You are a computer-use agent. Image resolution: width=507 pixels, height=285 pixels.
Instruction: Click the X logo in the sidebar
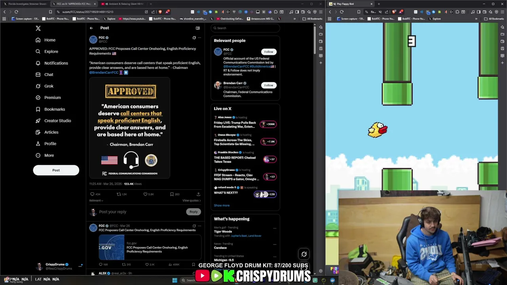(38, 28)
